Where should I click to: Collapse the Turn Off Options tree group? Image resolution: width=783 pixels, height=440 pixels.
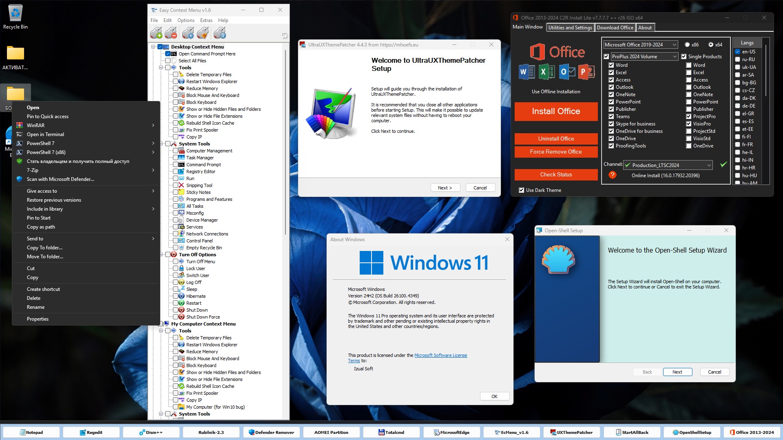click(x=161, y=255)
